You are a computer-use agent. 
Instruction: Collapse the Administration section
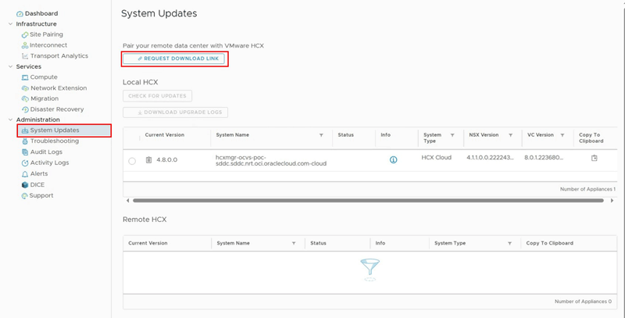pyautogui.click(x=10, y=120)
